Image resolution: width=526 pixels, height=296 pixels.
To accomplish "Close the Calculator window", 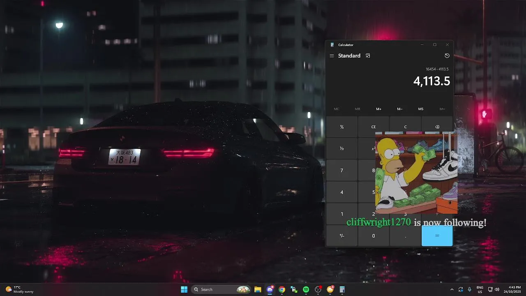I will (447, 45).
